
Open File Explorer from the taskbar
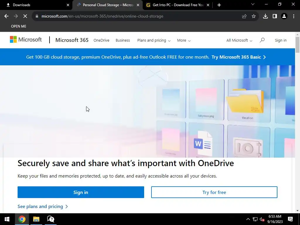click(x=36, y=219)
